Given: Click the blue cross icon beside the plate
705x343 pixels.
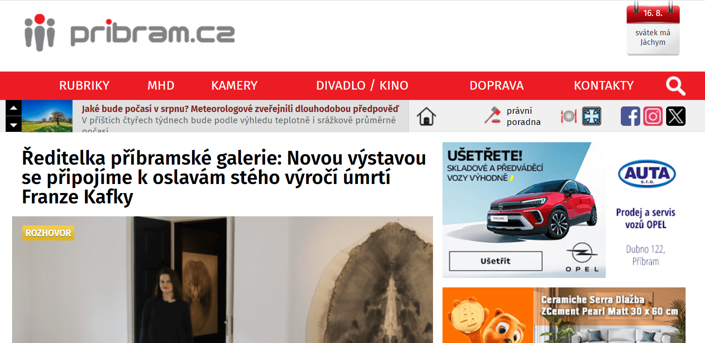Looking at the screenshot, I should coord(591,116).
